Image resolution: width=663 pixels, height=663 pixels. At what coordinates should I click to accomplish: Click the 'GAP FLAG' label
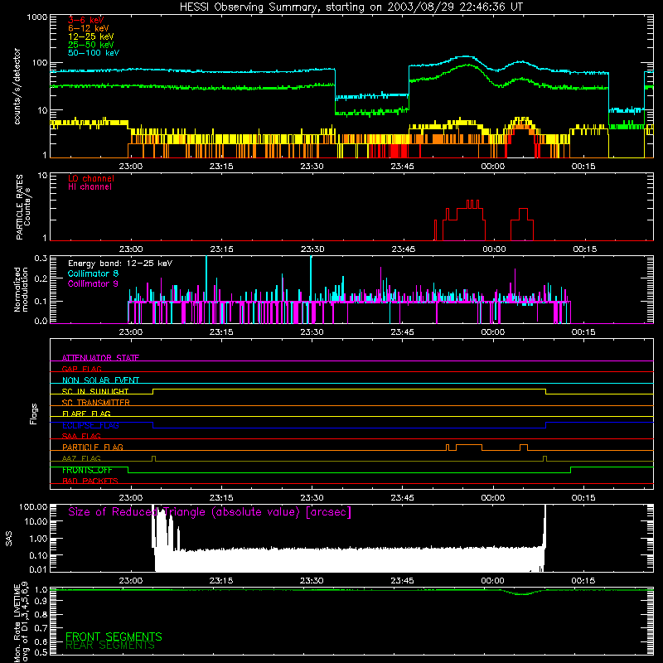(81, 369)
